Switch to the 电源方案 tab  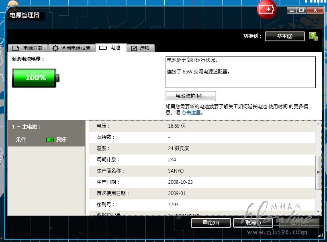pyautogui.click(x=28, y=48)
